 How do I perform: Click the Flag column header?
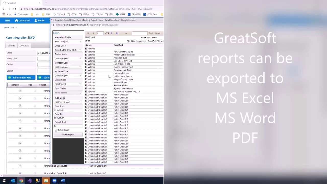click(30, 85)
